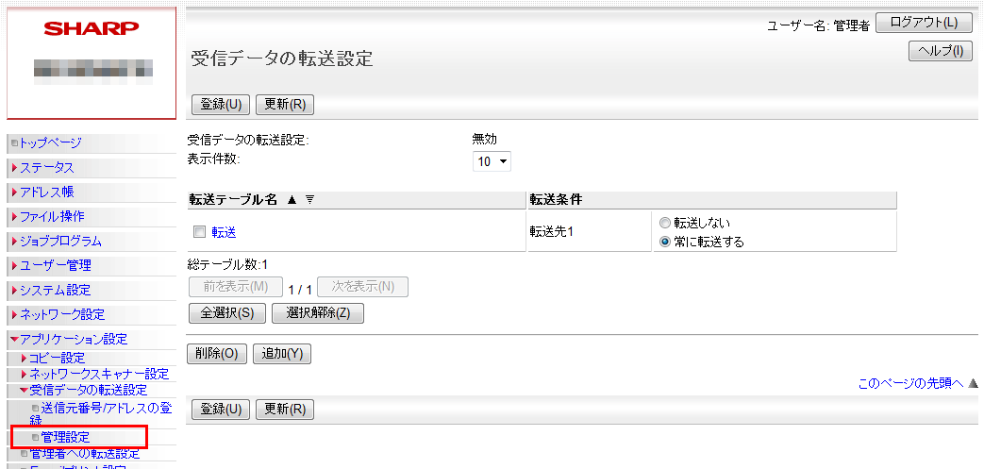
Task: Click the 追加(Y) button
Action: 282,354
